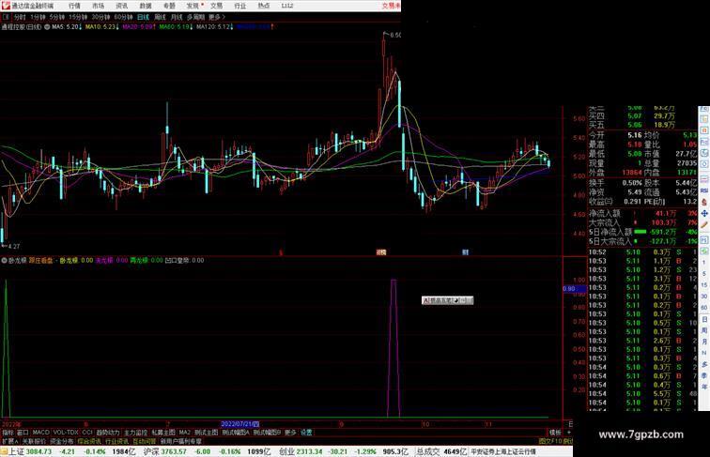This screenshot has height=457, width=710.
Task: Click the RSI icon in right sidebar
Action: point(704,190)
